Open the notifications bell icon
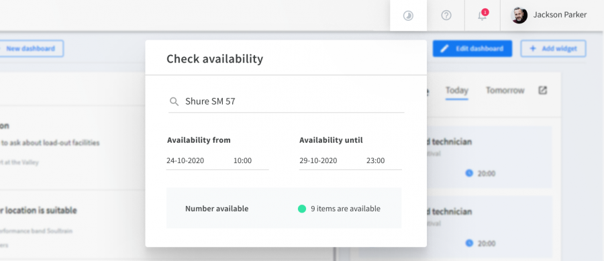604x261 pixels. [483, 15]
